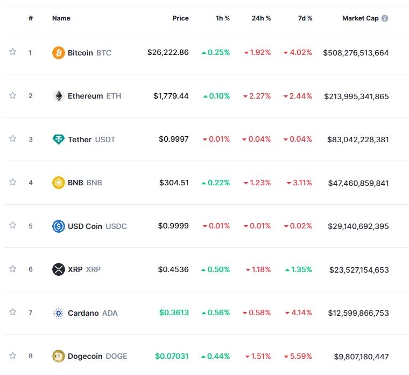Sort by the Name column header
Screen dimensions: 409x375
point(61,18)
